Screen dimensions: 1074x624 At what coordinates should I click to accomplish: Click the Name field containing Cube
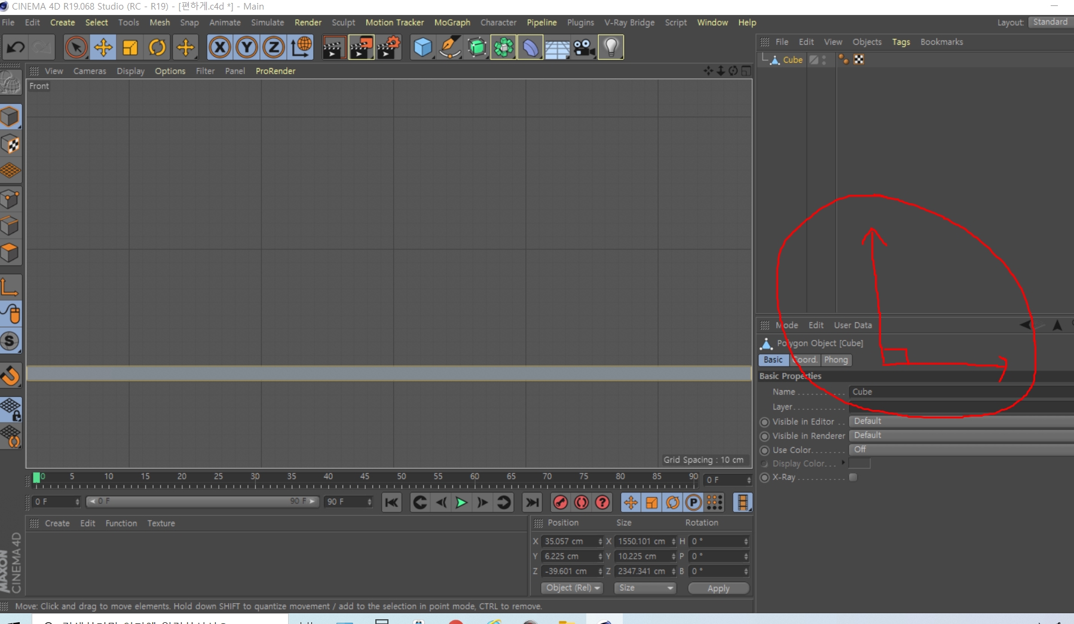tap(961, 392)
